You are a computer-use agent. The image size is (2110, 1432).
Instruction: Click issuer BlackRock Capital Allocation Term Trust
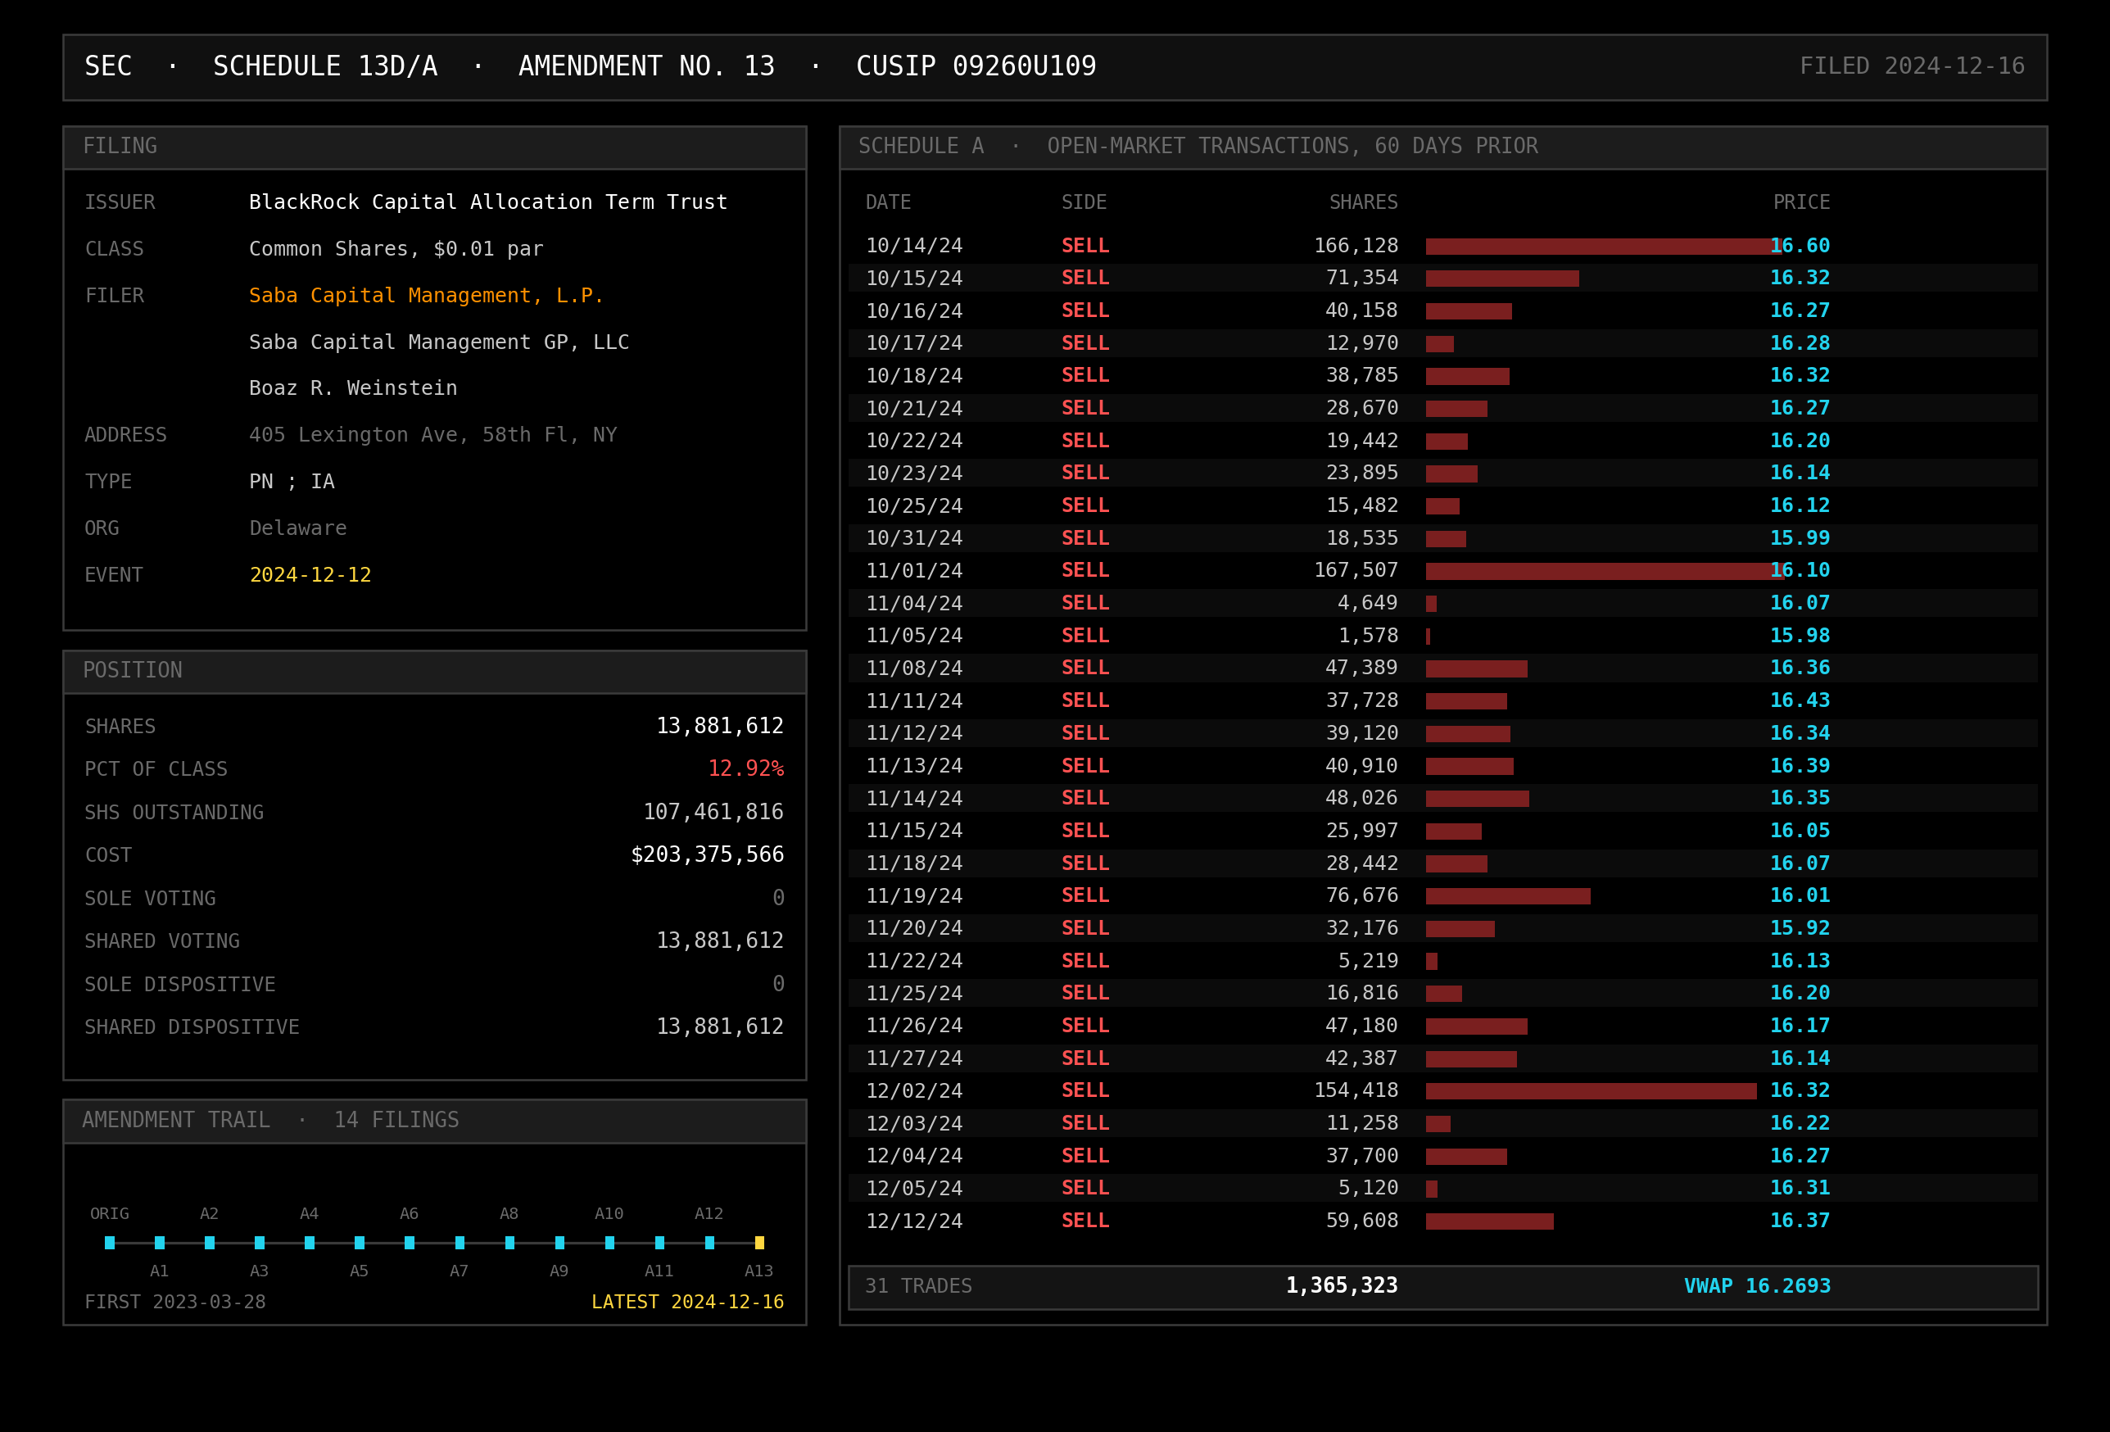point(488,202)
